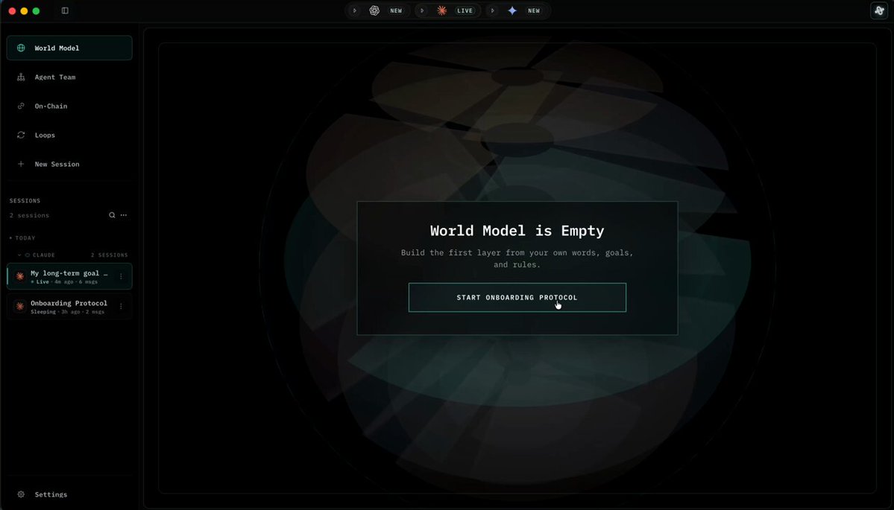Open the World Model globe icon

(21, 48)
